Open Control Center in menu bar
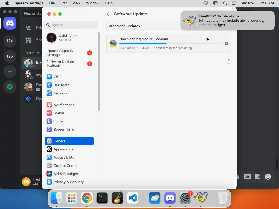 coord(234,3)
